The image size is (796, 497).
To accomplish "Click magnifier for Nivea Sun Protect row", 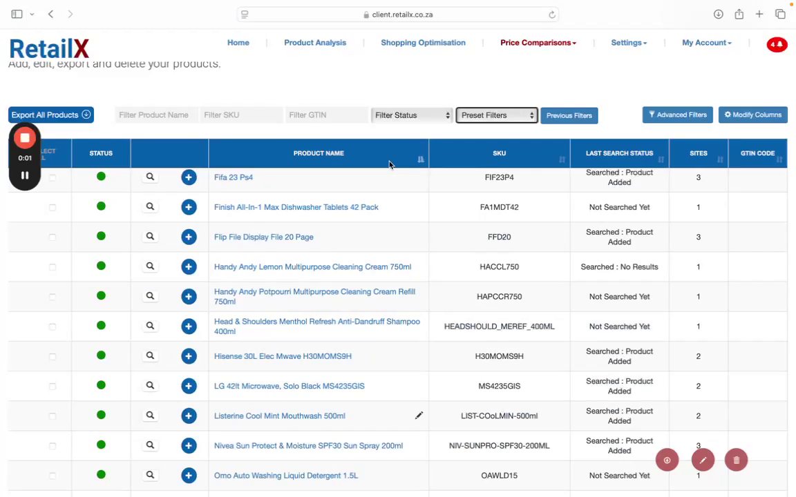I will 150,445.
